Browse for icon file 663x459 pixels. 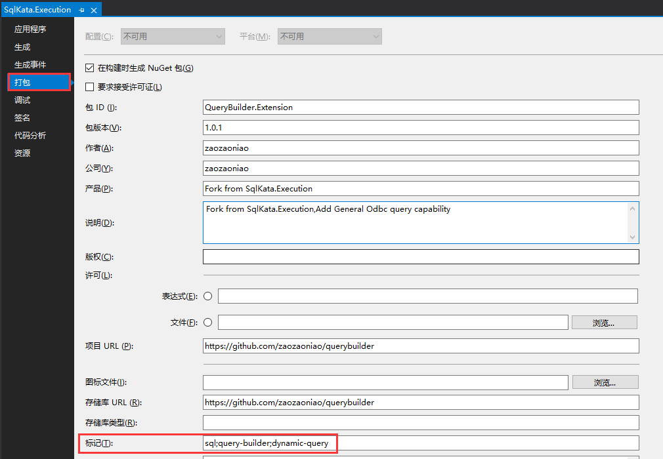pyautogui.click(x=605, y=382)
